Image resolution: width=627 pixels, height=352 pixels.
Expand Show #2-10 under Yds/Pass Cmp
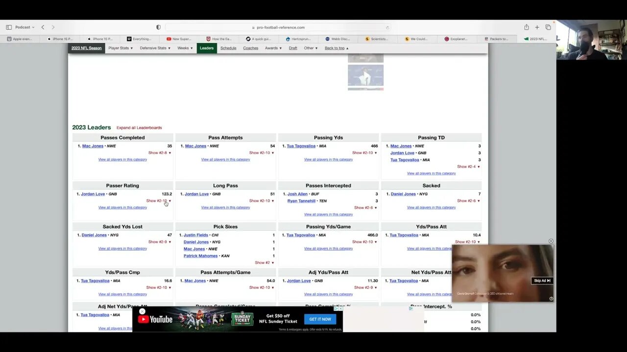159,287
